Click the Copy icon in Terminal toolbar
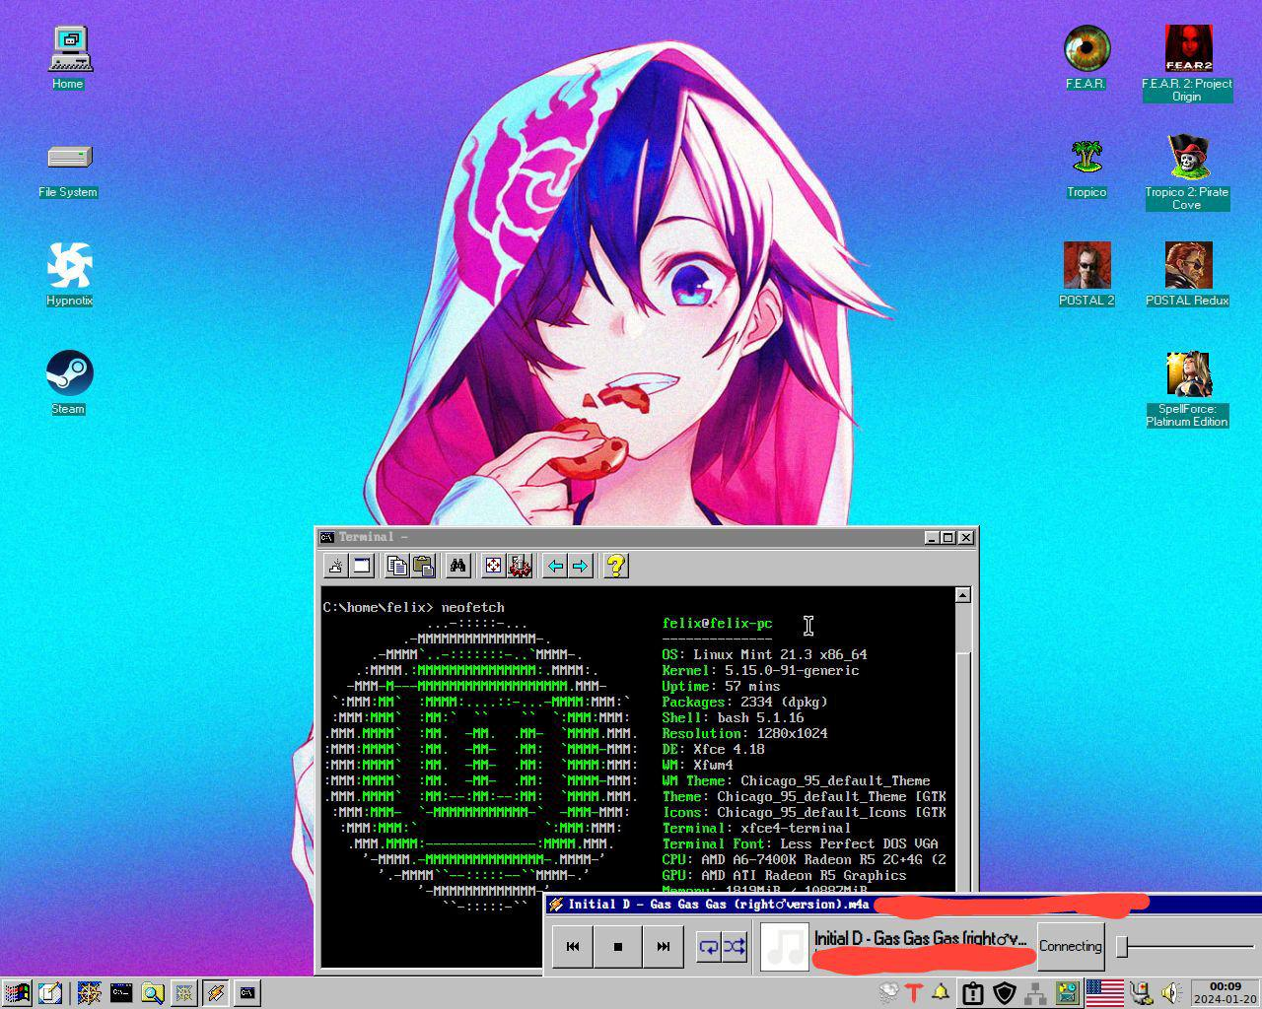 pyautogui.click(x=397, y=566)
